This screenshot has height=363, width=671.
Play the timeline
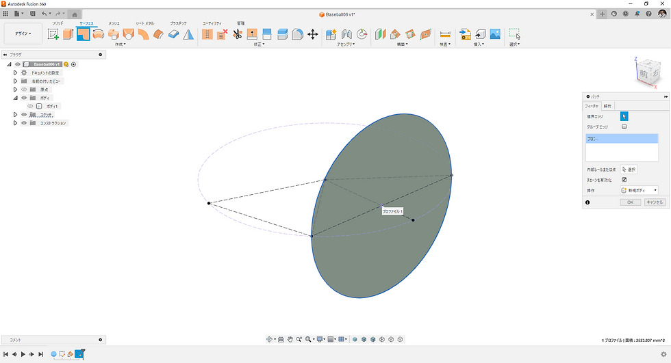23,354
